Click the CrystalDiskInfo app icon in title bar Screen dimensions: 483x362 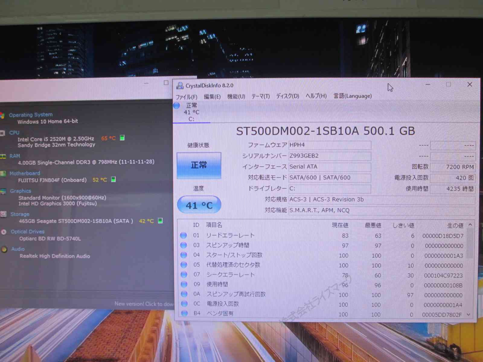coord(180,86)
